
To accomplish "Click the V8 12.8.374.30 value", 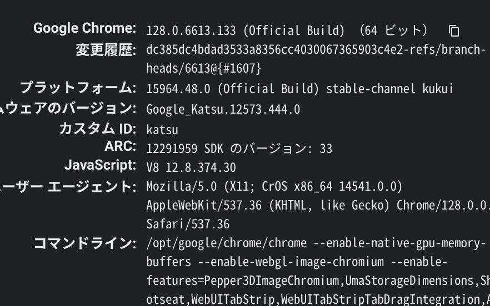I will coord(191,167).
